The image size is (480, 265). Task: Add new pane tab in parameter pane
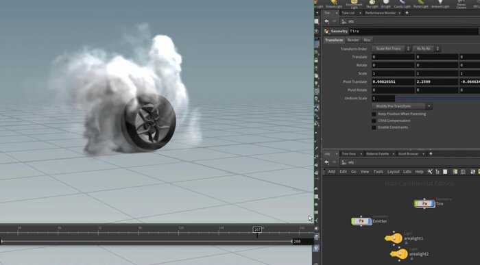click(407, 13)
